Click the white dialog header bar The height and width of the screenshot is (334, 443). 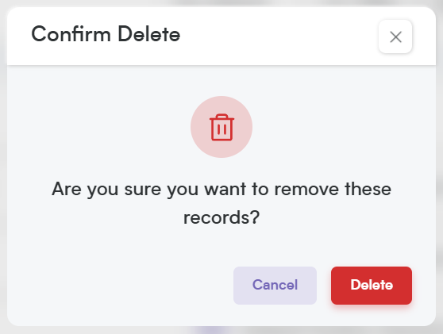[x=221, y=36]
